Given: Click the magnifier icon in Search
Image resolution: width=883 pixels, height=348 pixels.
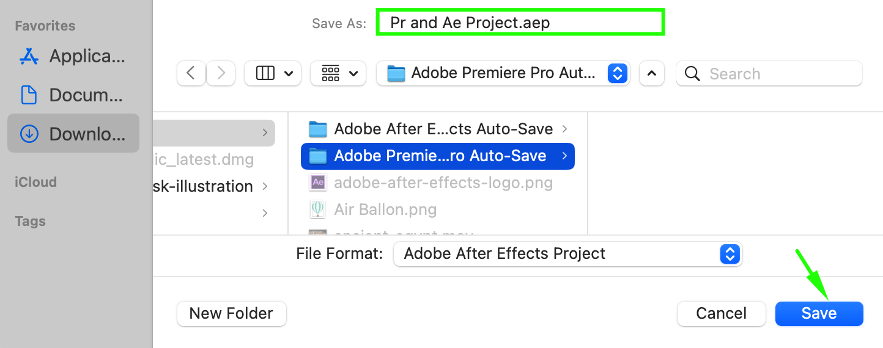Looking at the screenshot, I should pos(692,74).
